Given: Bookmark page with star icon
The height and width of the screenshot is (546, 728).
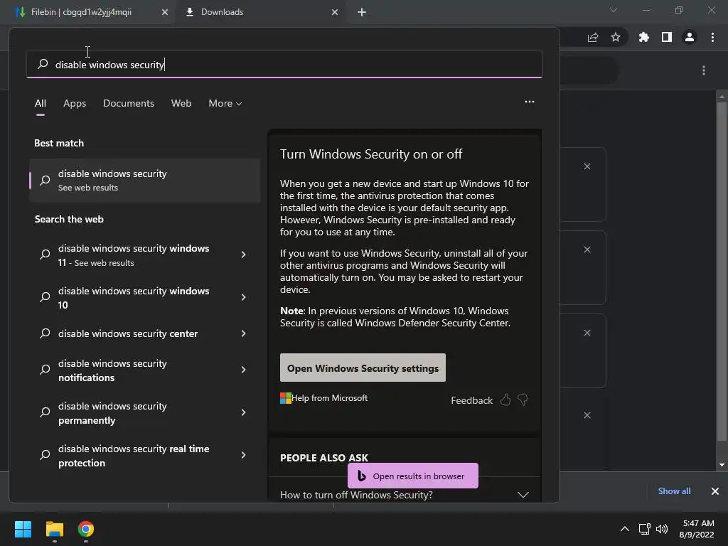Looking at the screenshot, I should coord(616,37).
